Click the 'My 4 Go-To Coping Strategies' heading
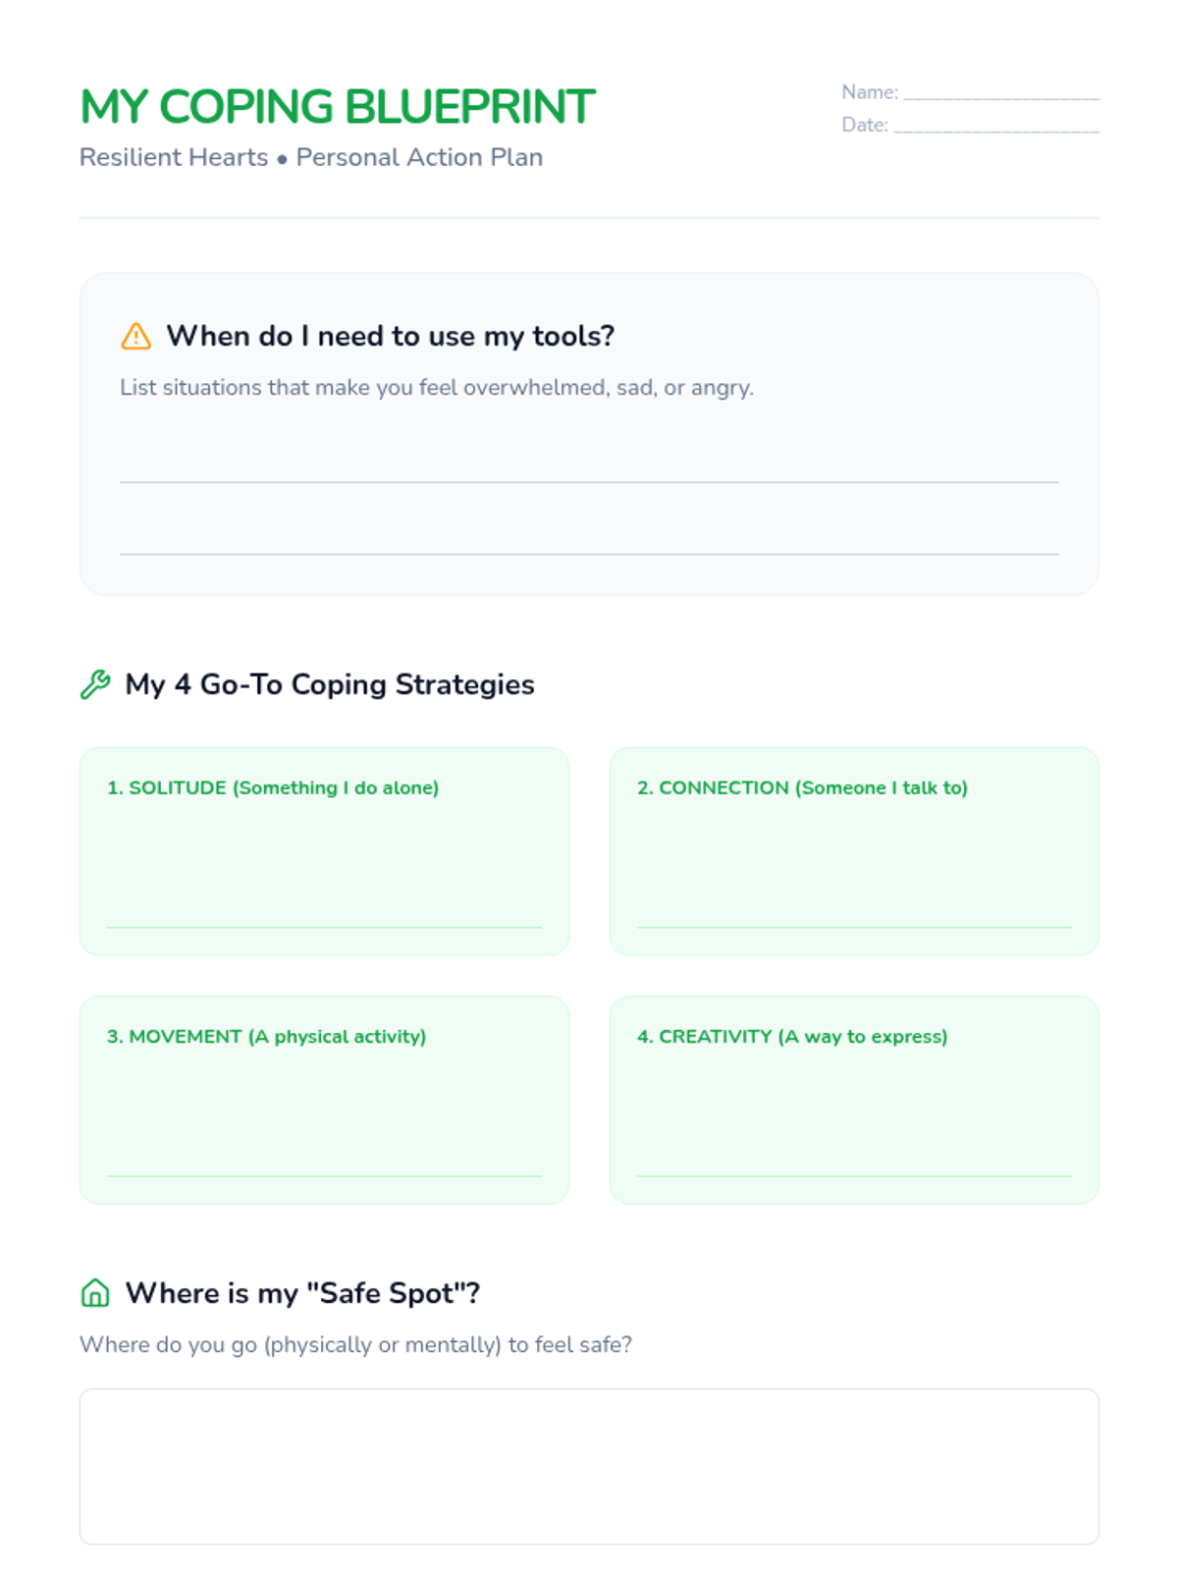The image size is (1178, 1571). pos(329,684)
